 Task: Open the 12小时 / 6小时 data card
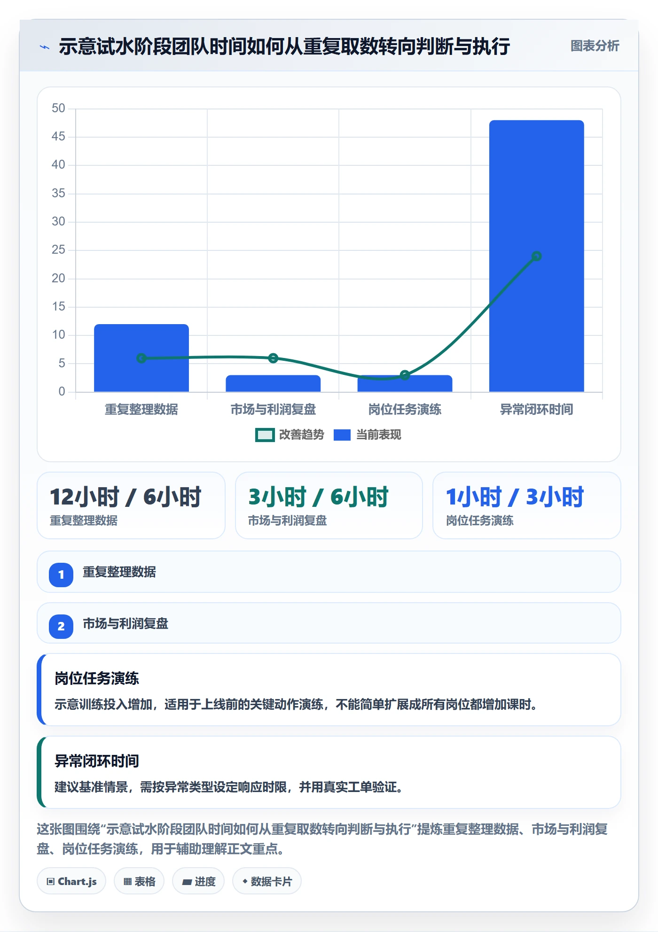(x=131, y=505)
